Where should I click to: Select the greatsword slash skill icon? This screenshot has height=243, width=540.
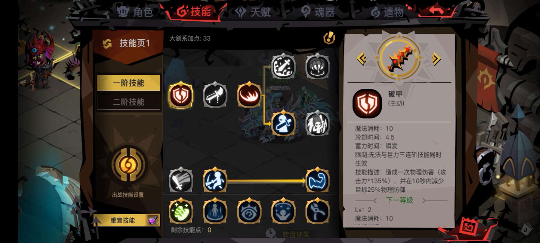(215, 95)
